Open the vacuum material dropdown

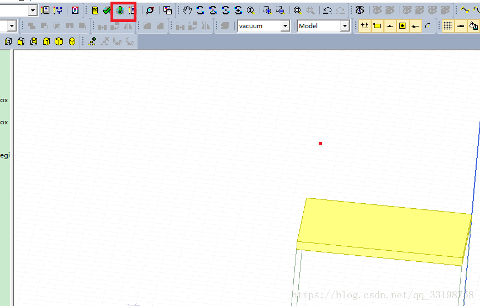coord(285,26)
